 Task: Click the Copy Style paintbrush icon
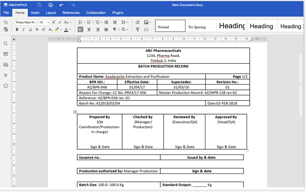138,29
